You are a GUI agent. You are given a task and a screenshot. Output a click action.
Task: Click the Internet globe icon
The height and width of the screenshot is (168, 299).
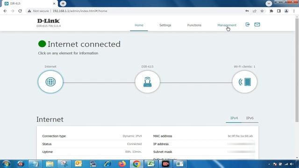(50, 82)
